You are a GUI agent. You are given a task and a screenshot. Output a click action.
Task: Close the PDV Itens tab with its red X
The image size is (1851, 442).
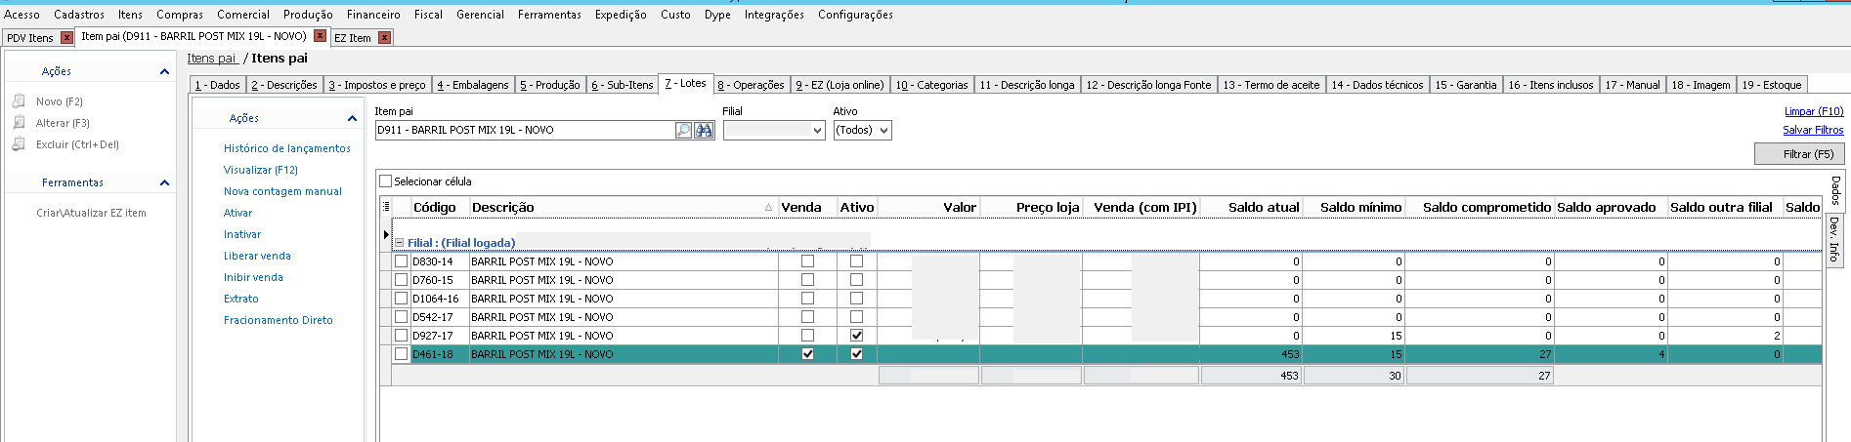(66, 37)
